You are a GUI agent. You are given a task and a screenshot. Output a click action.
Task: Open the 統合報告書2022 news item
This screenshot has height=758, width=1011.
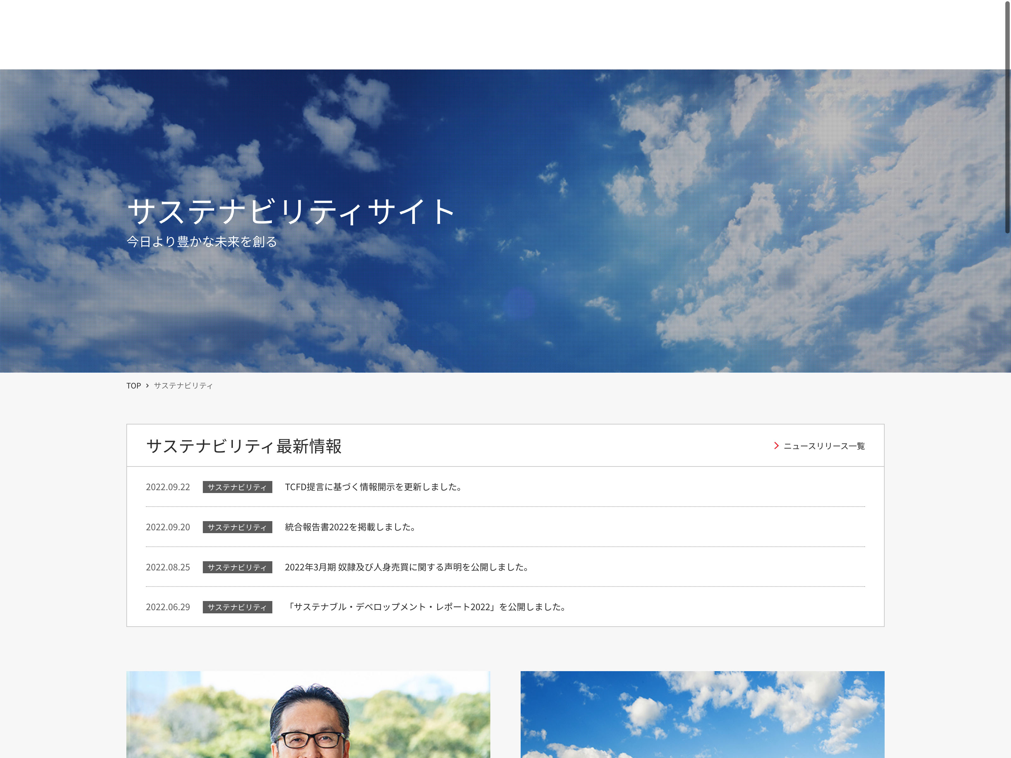350,527
